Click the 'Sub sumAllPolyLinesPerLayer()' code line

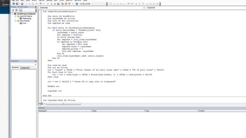[60, 11]
